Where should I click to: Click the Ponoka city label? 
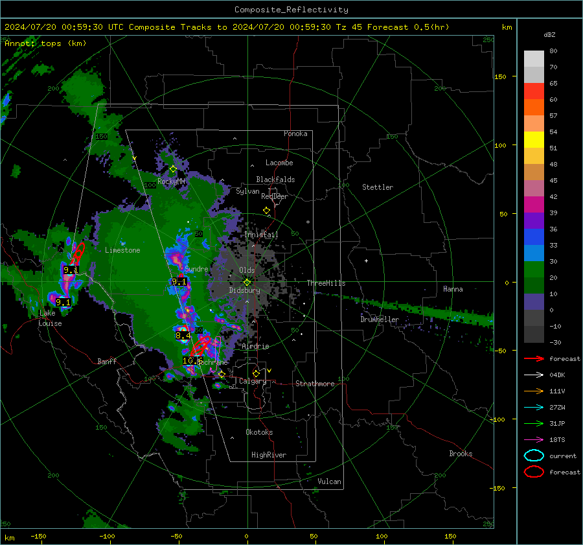(x=295, y=133)
